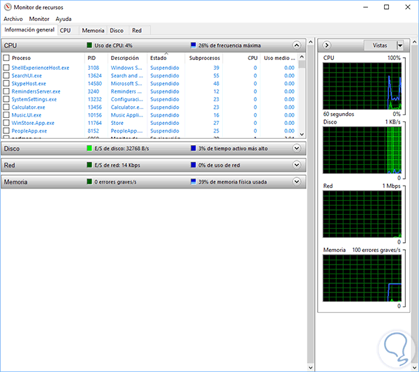Click 'E/S de red: 14 Kbps' text

tap(117, 165)
